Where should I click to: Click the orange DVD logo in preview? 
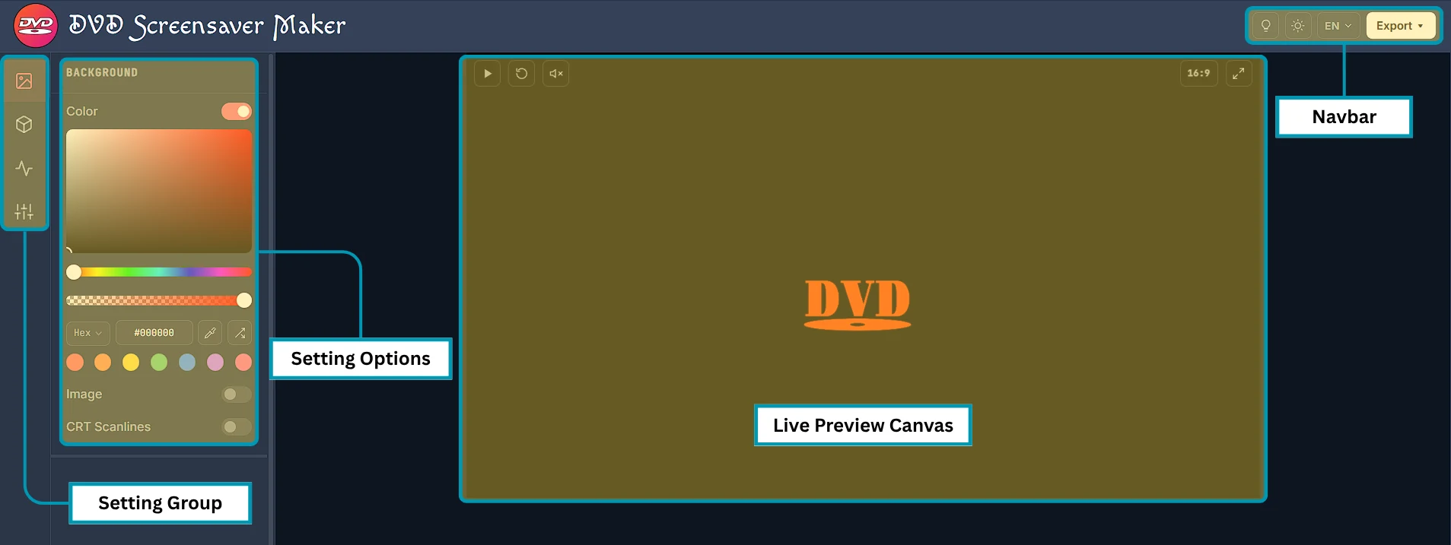coord(858,305)
